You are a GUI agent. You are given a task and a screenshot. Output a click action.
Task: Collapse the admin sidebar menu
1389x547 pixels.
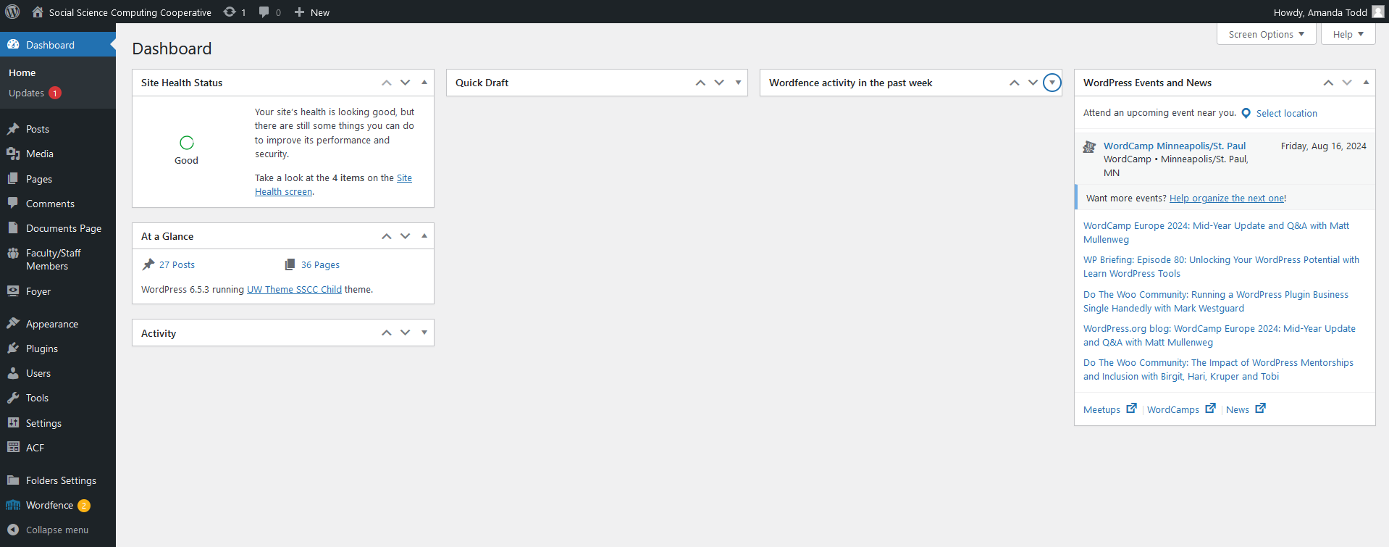tap(58, 530)
